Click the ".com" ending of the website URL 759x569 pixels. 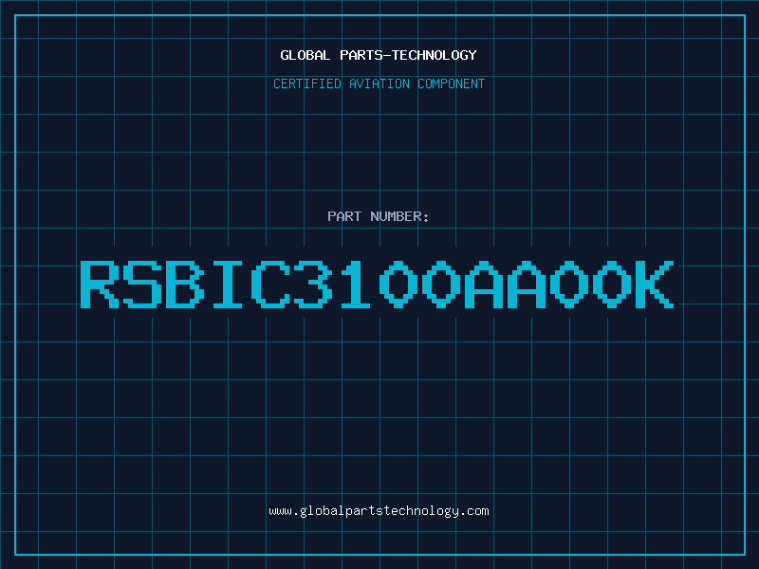tap(474, 511)
